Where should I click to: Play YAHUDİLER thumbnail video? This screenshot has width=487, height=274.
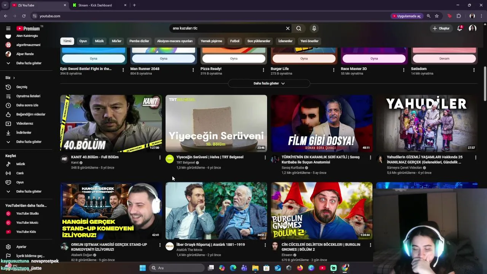click(x=427, y=123)
